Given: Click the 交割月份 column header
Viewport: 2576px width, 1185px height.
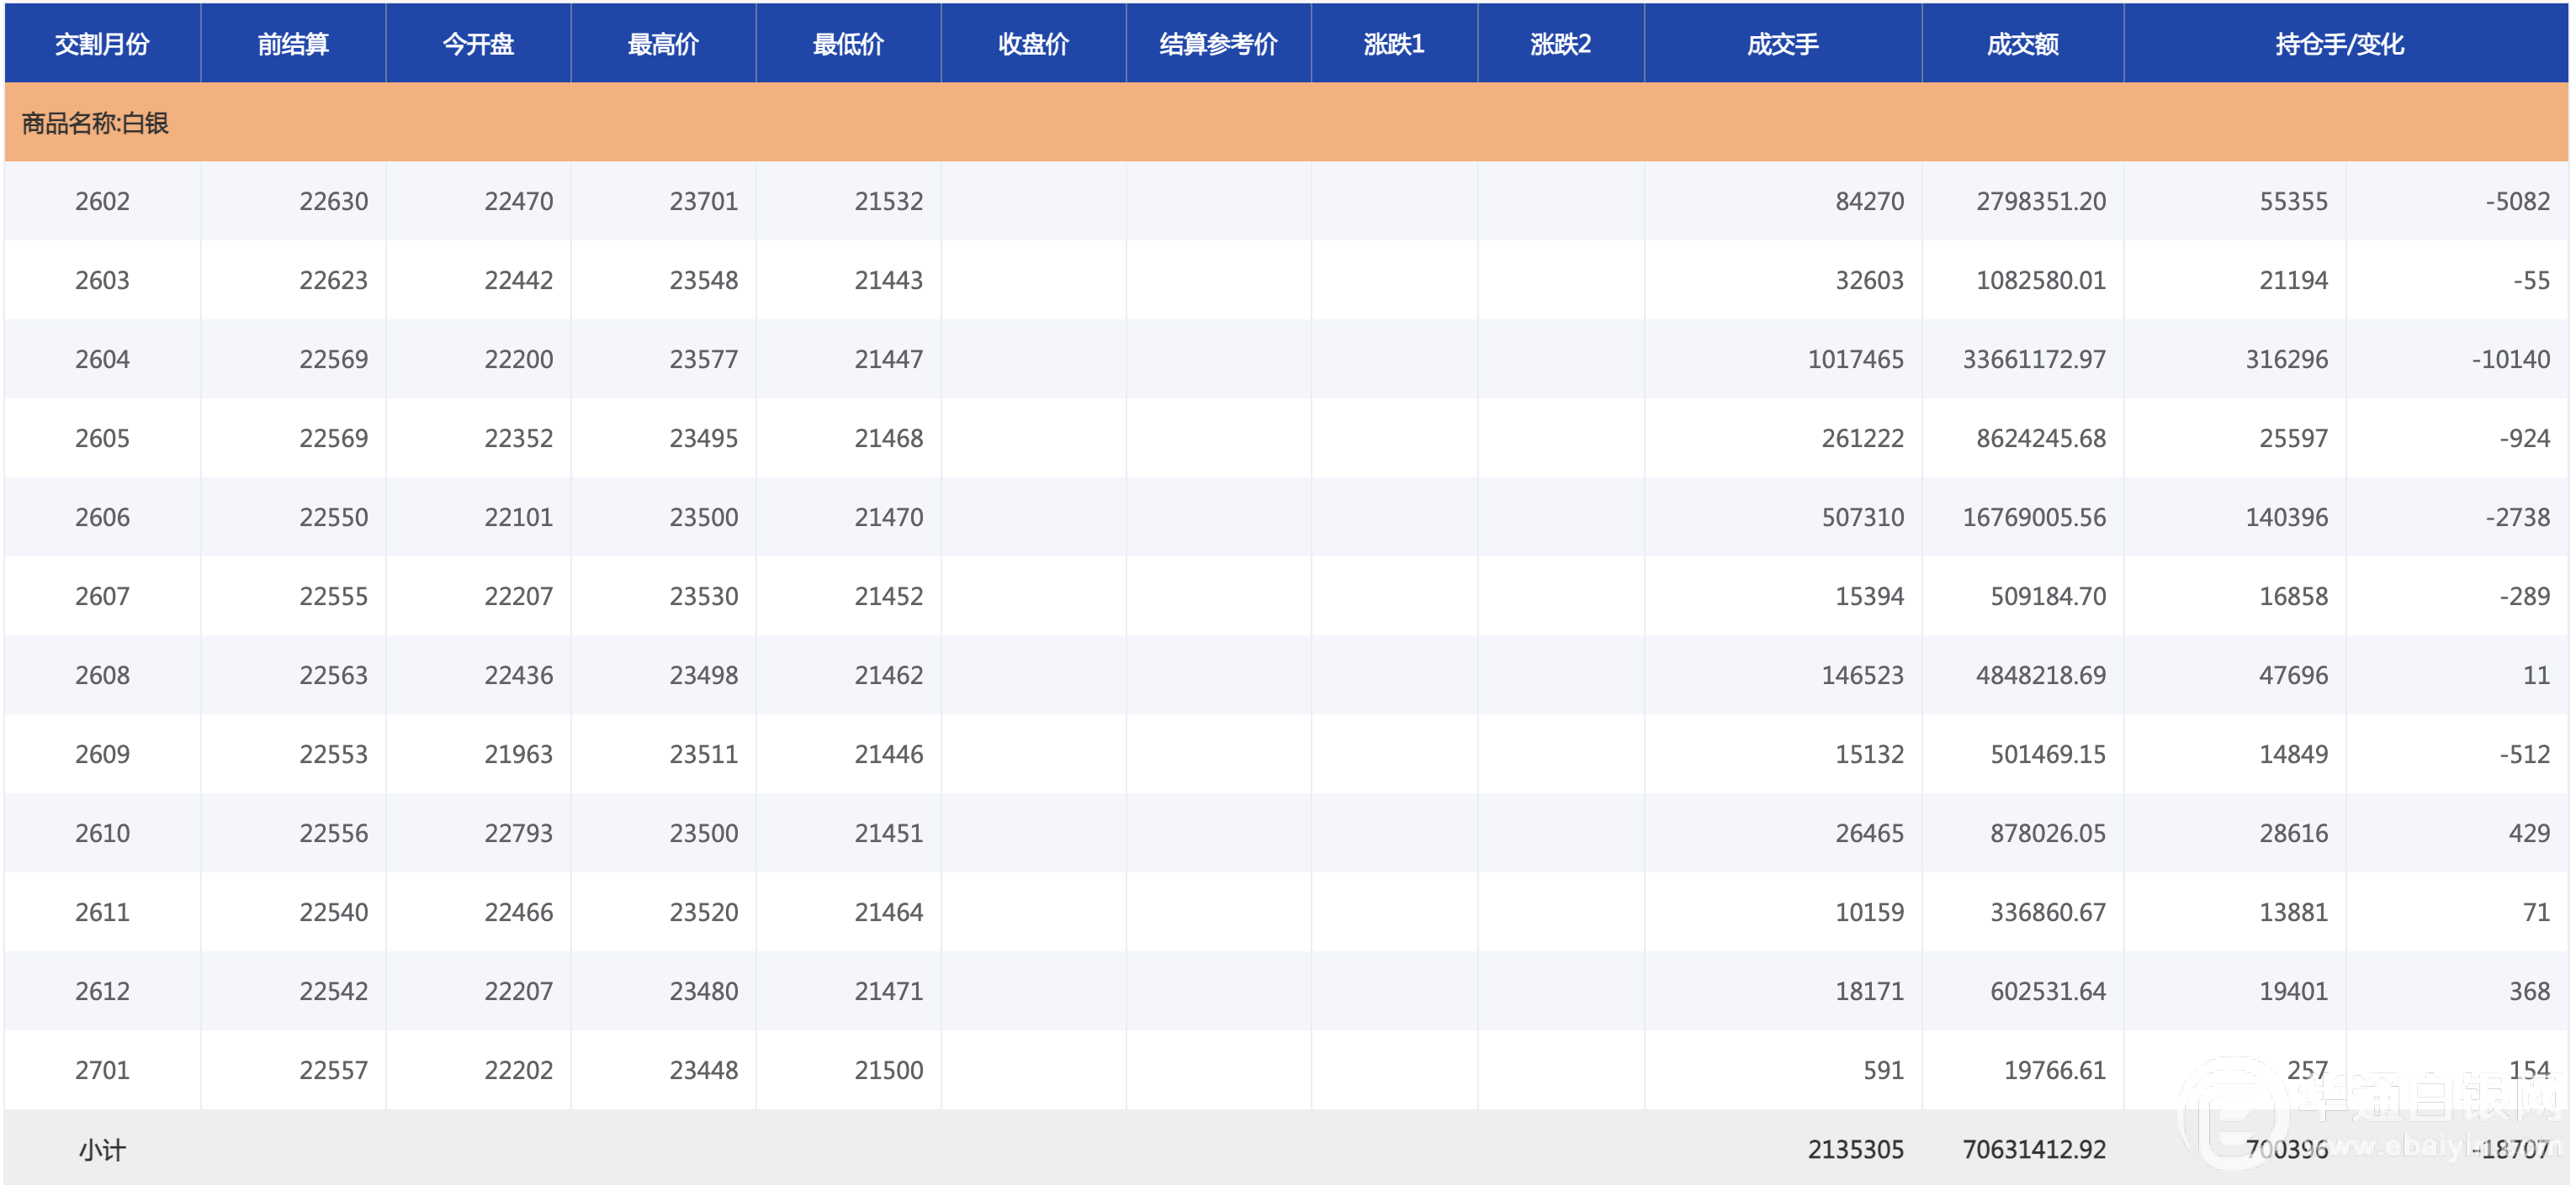Looking at the screenshot, I should [102, 44].
